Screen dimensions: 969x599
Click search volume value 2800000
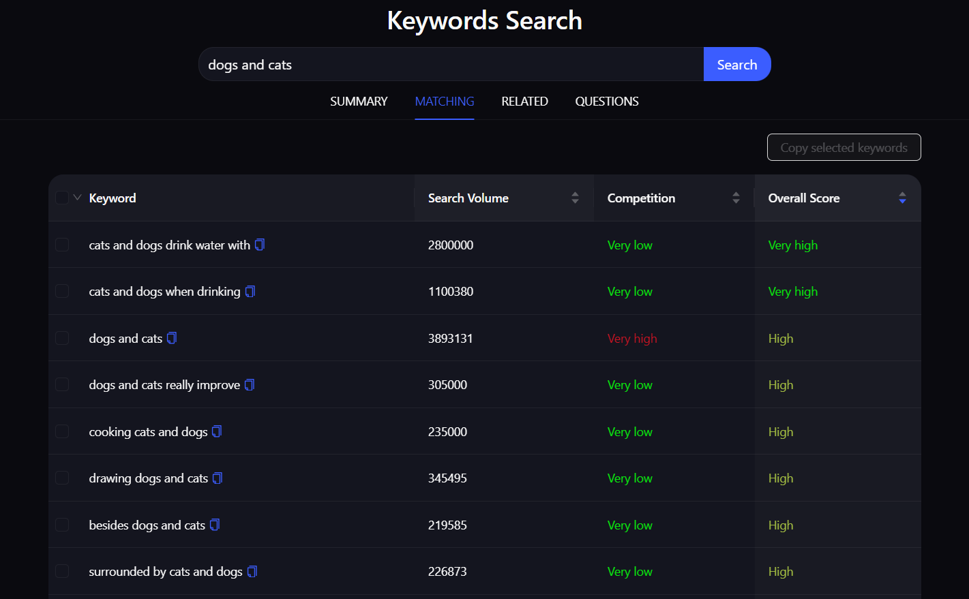(451, 245)
